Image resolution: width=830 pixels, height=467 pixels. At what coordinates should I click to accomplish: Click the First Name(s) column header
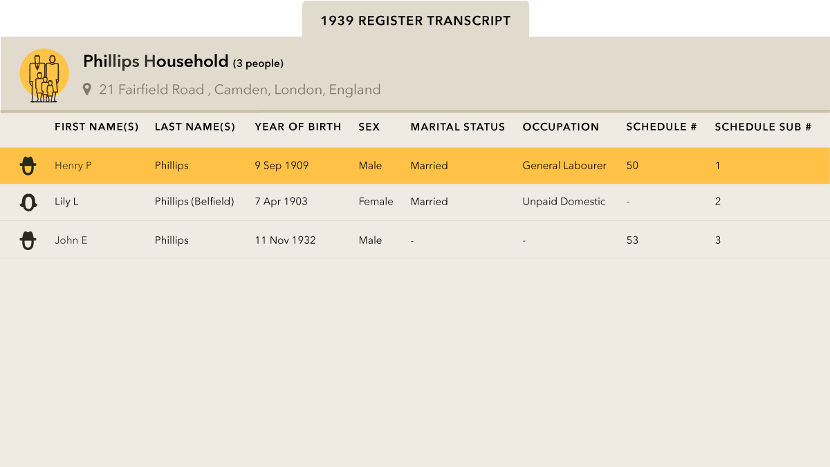97,127
